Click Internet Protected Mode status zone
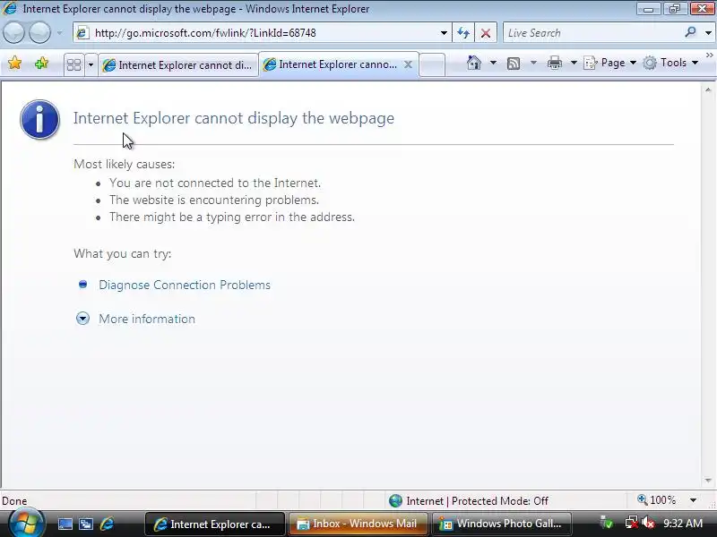This screenshot has height=537, width=717. coord(468,501)
